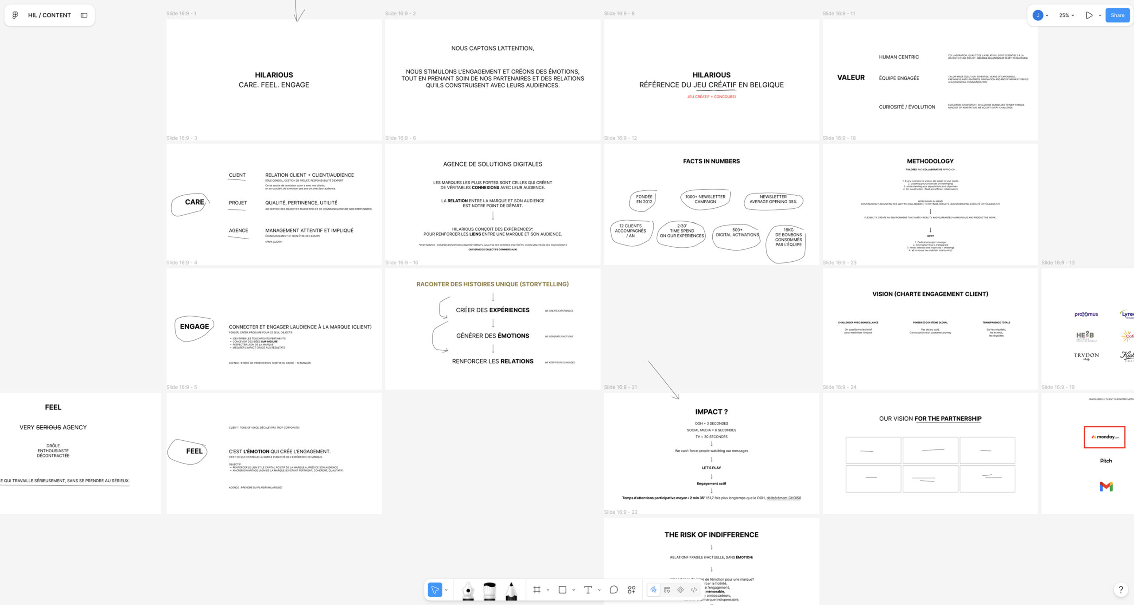This screenshot has width=1134, height=605.
Task: Select the red 'JEU CRÉATIF = CONCOURS)' note
Action: point(711,97)
